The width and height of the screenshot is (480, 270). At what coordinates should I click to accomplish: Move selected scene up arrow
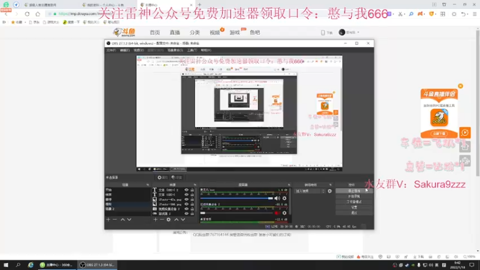click(x=122, y=220)
